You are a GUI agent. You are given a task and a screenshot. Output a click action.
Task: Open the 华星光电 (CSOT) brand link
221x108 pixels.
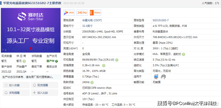tap(92, 21)
